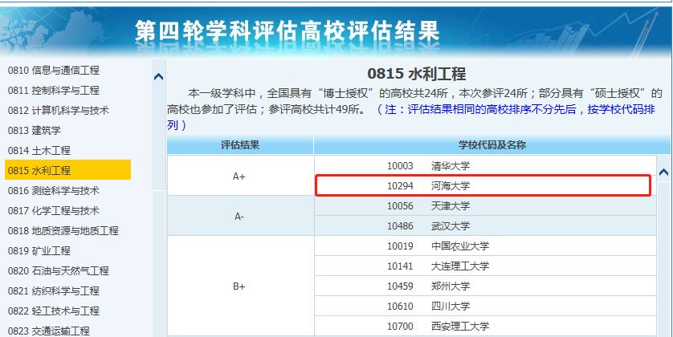Click the A- rating cell

coord(240,216)
